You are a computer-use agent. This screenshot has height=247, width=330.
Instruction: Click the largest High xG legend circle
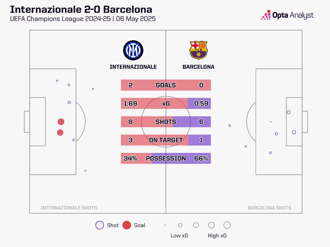[227, 225]
